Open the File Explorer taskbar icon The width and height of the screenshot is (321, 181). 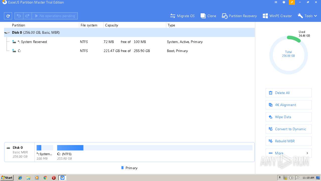(x=28, y=178)
